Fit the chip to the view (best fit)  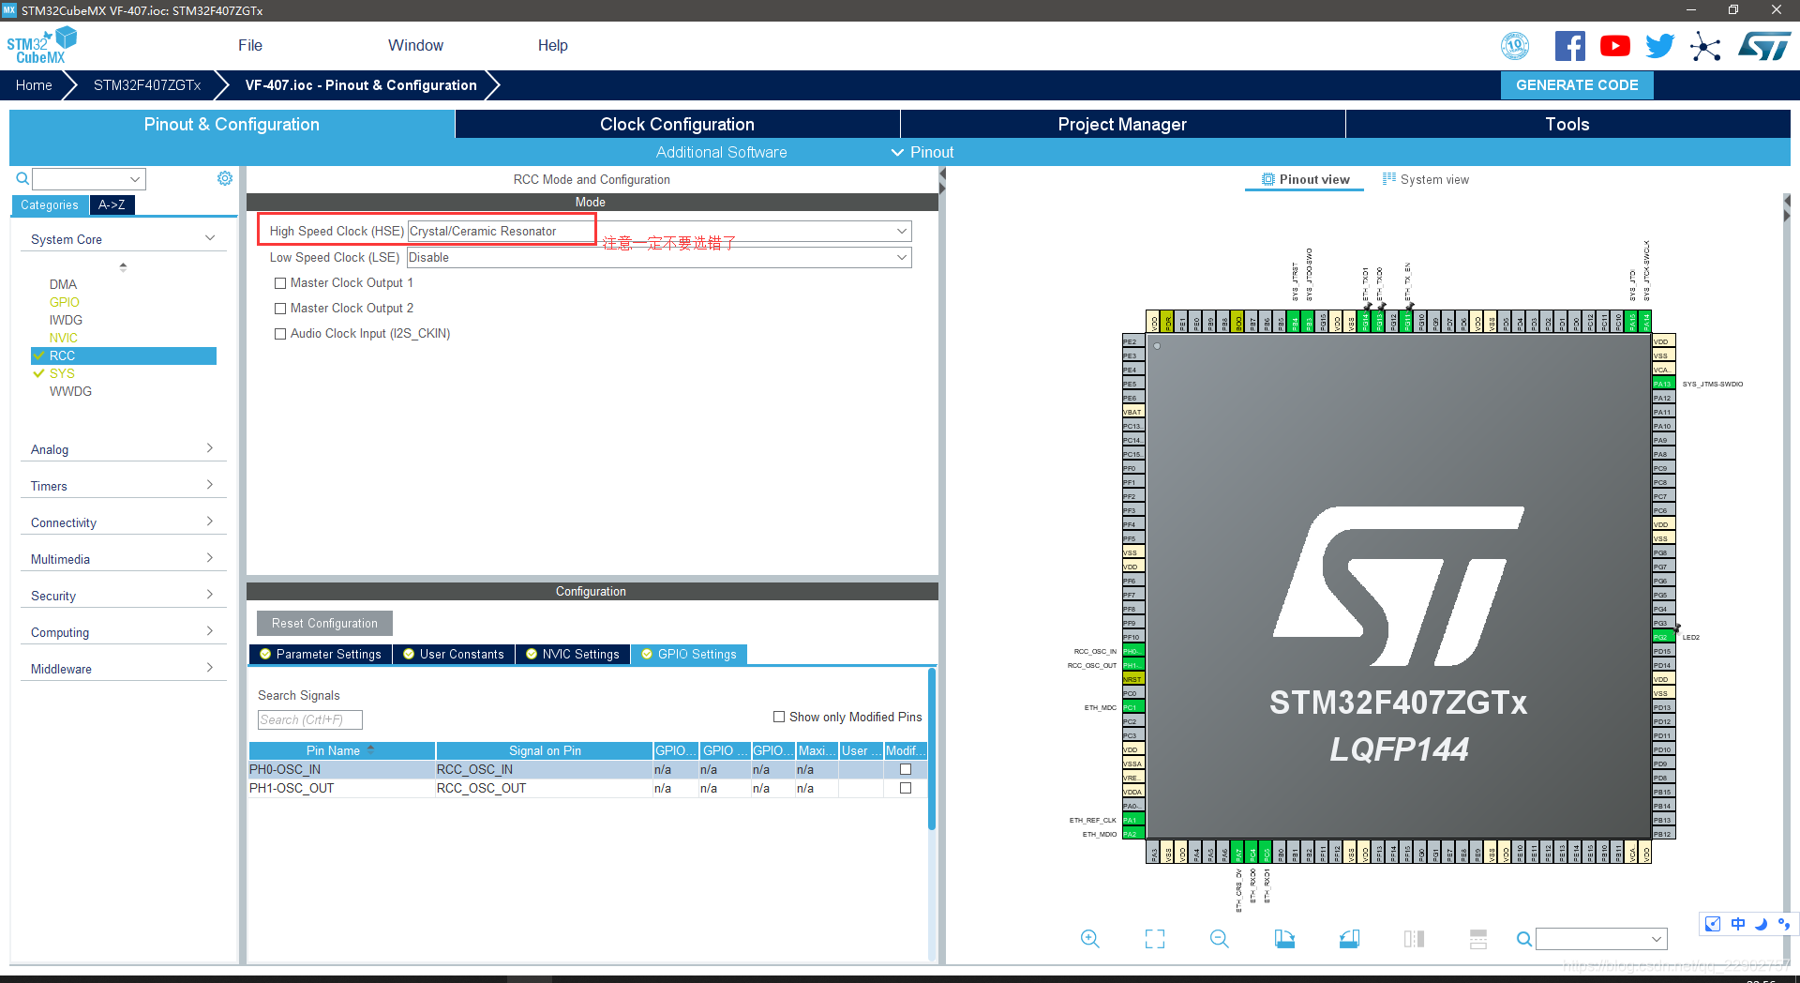[1155, 939]
